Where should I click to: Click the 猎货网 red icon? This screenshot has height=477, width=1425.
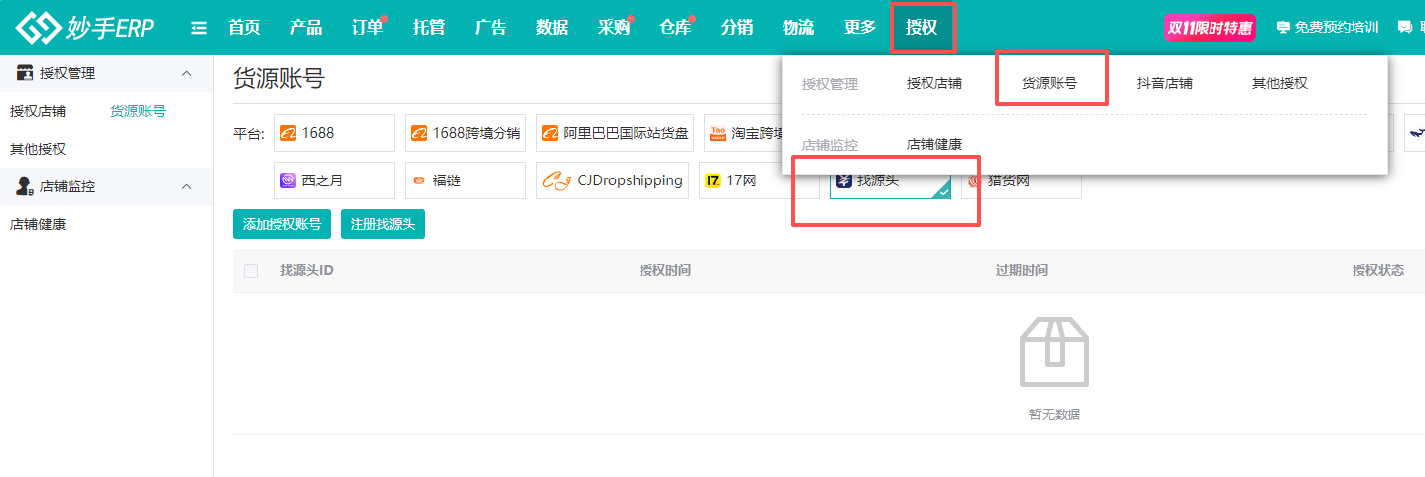click(x=974, y=180)
